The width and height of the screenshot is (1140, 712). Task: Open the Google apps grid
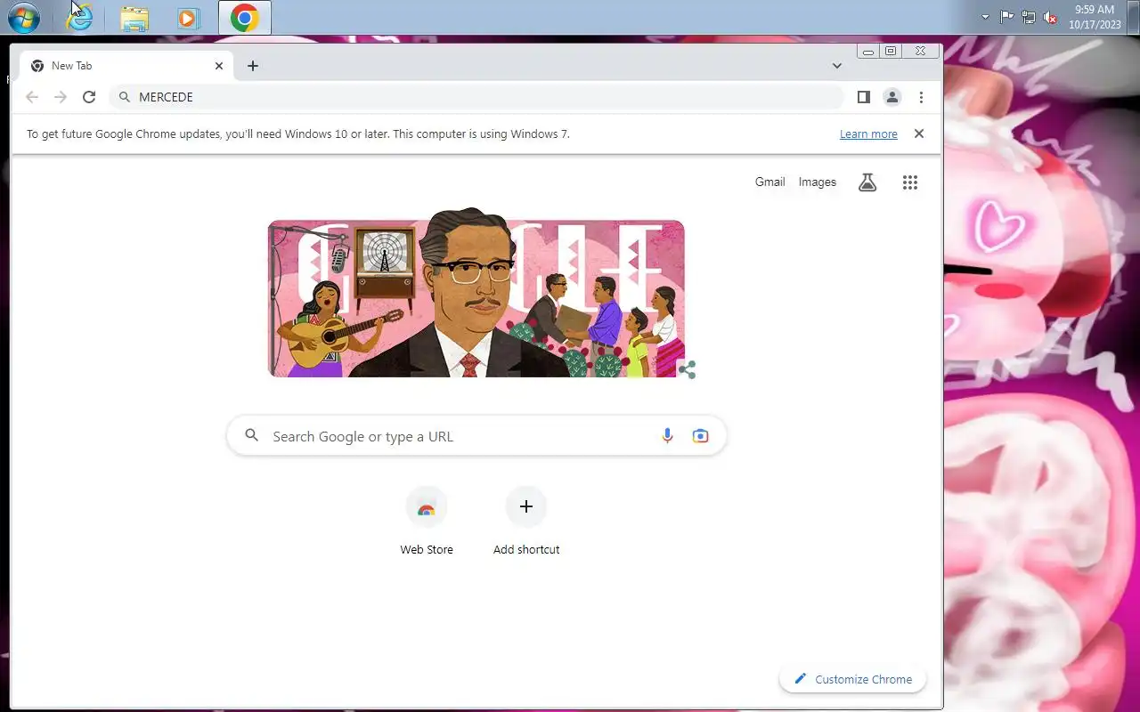click(x=909, y=182)
